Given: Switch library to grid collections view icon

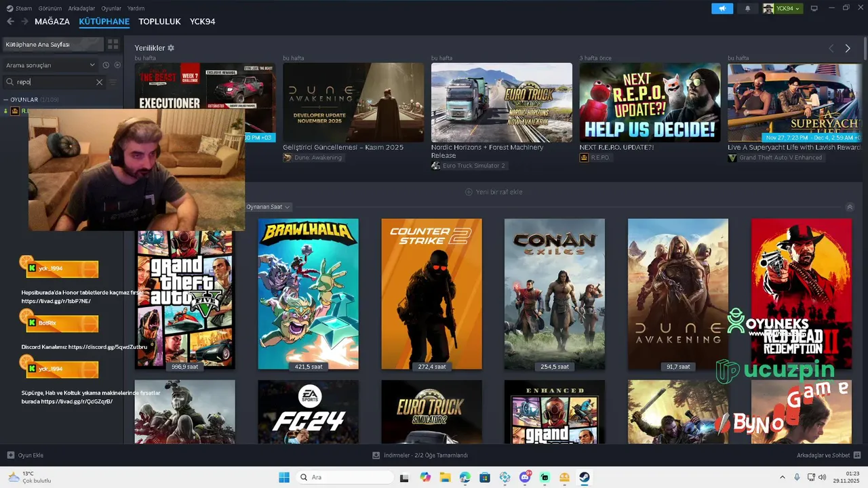Looking at the screenshot, I should pos(113,44).
